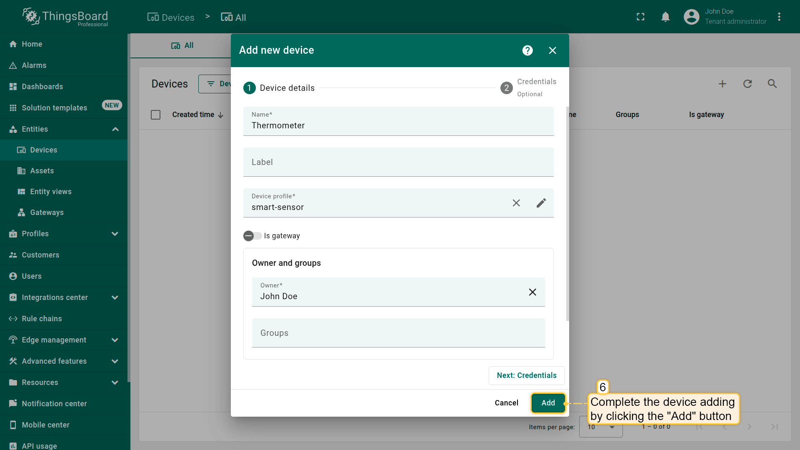Check the select-all devices checkbox
This screenshot has height=450, width=800.
click(x=155, y=115)
